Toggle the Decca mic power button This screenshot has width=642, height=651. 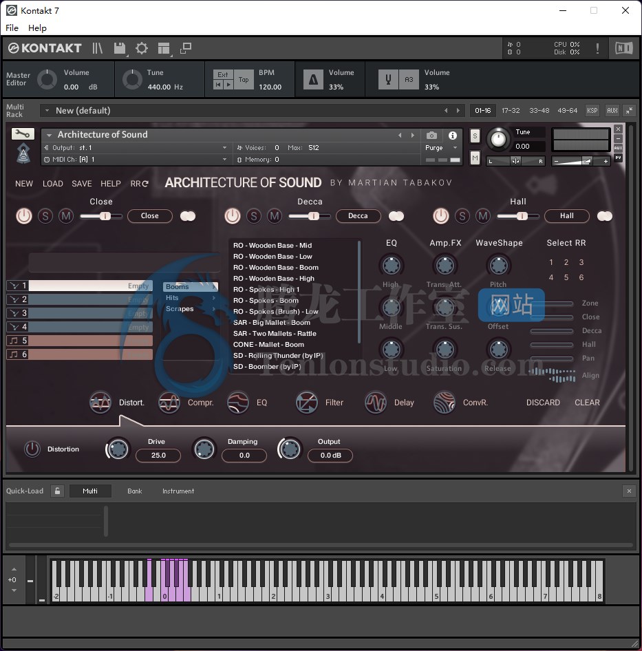click(233, 216)
